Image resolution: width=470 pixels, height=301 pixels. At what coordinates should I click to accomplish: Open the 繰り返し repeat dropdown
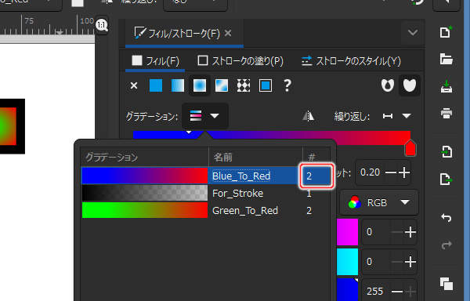[396, 116]
